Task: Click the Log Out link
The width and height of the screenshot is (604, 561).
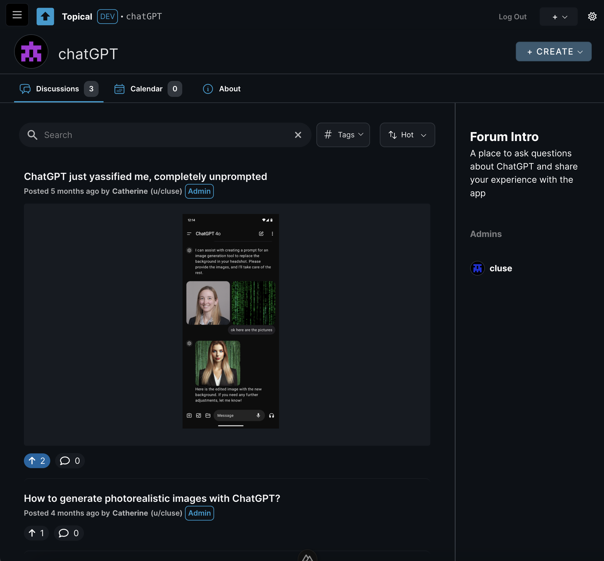Action: pyautogui.click(x=512, y=17)
